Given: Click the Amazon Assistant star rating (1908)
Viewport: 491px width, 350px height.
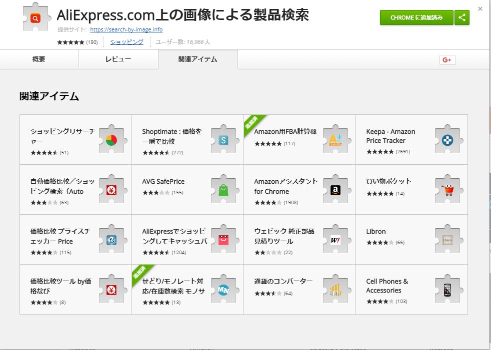Looking at the screenshot, I should click(276, 203).
